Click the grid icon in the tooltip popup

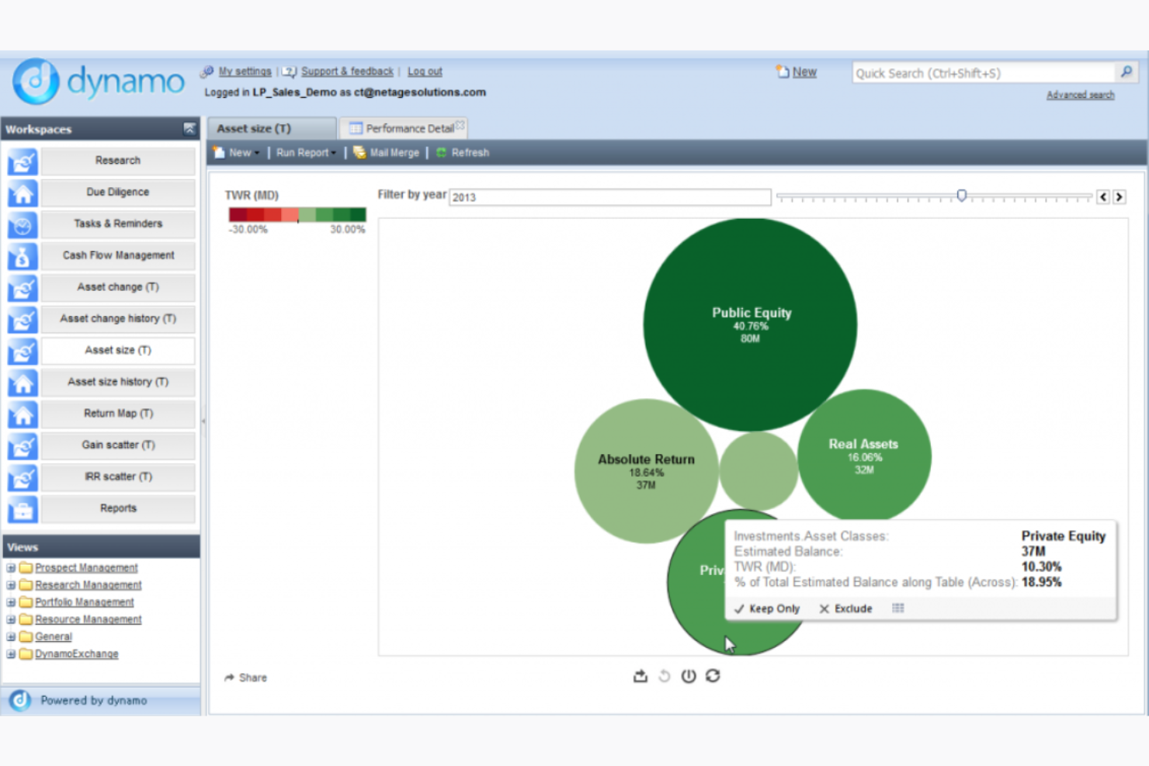coord(897,608)
